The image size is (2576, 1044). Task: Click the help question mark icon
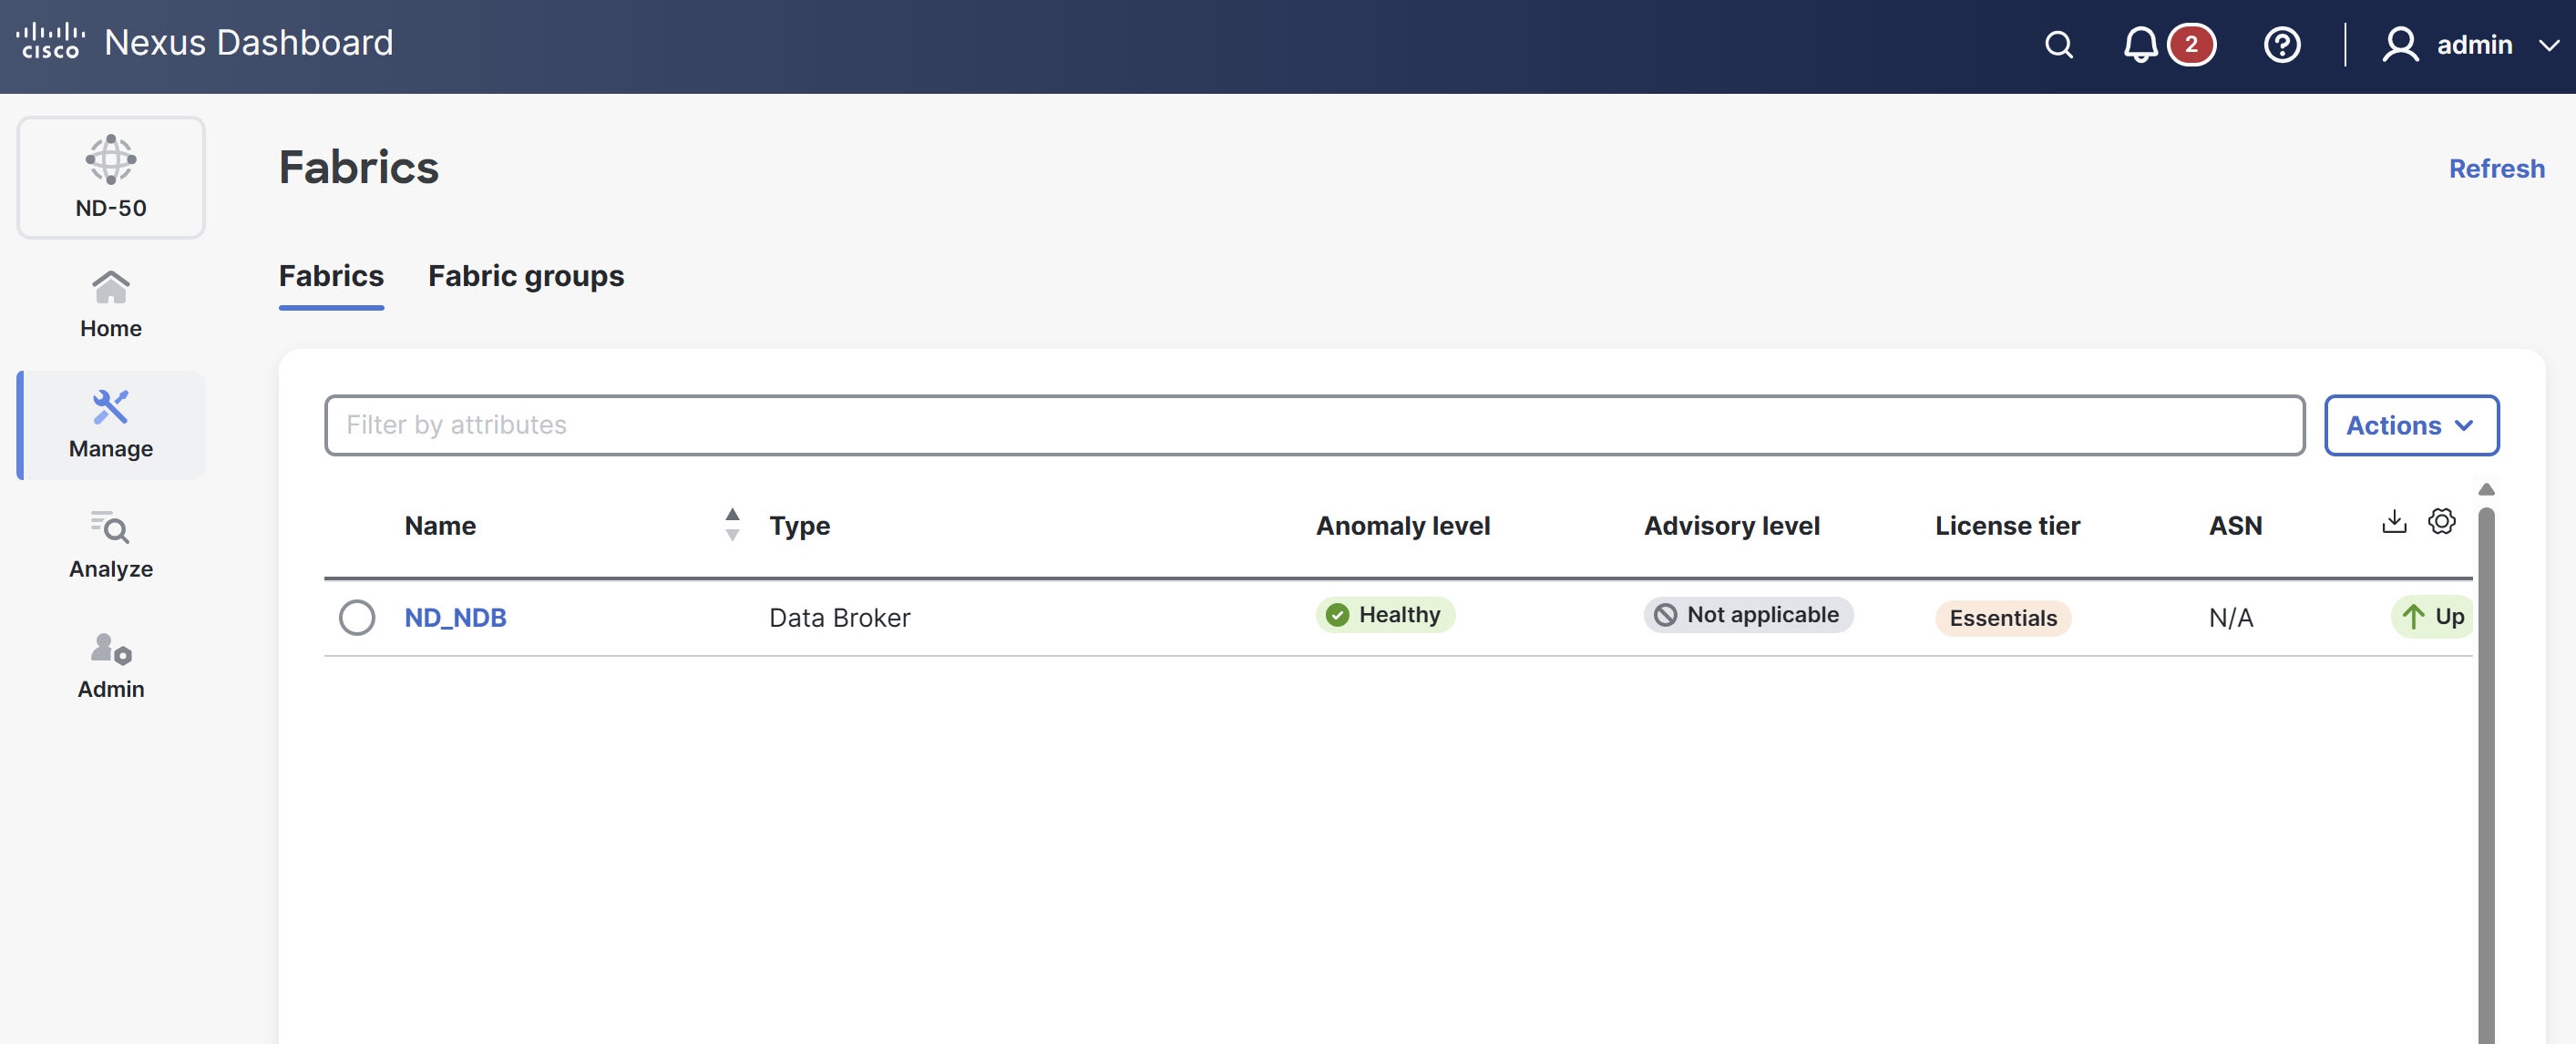coord(2281,45)
